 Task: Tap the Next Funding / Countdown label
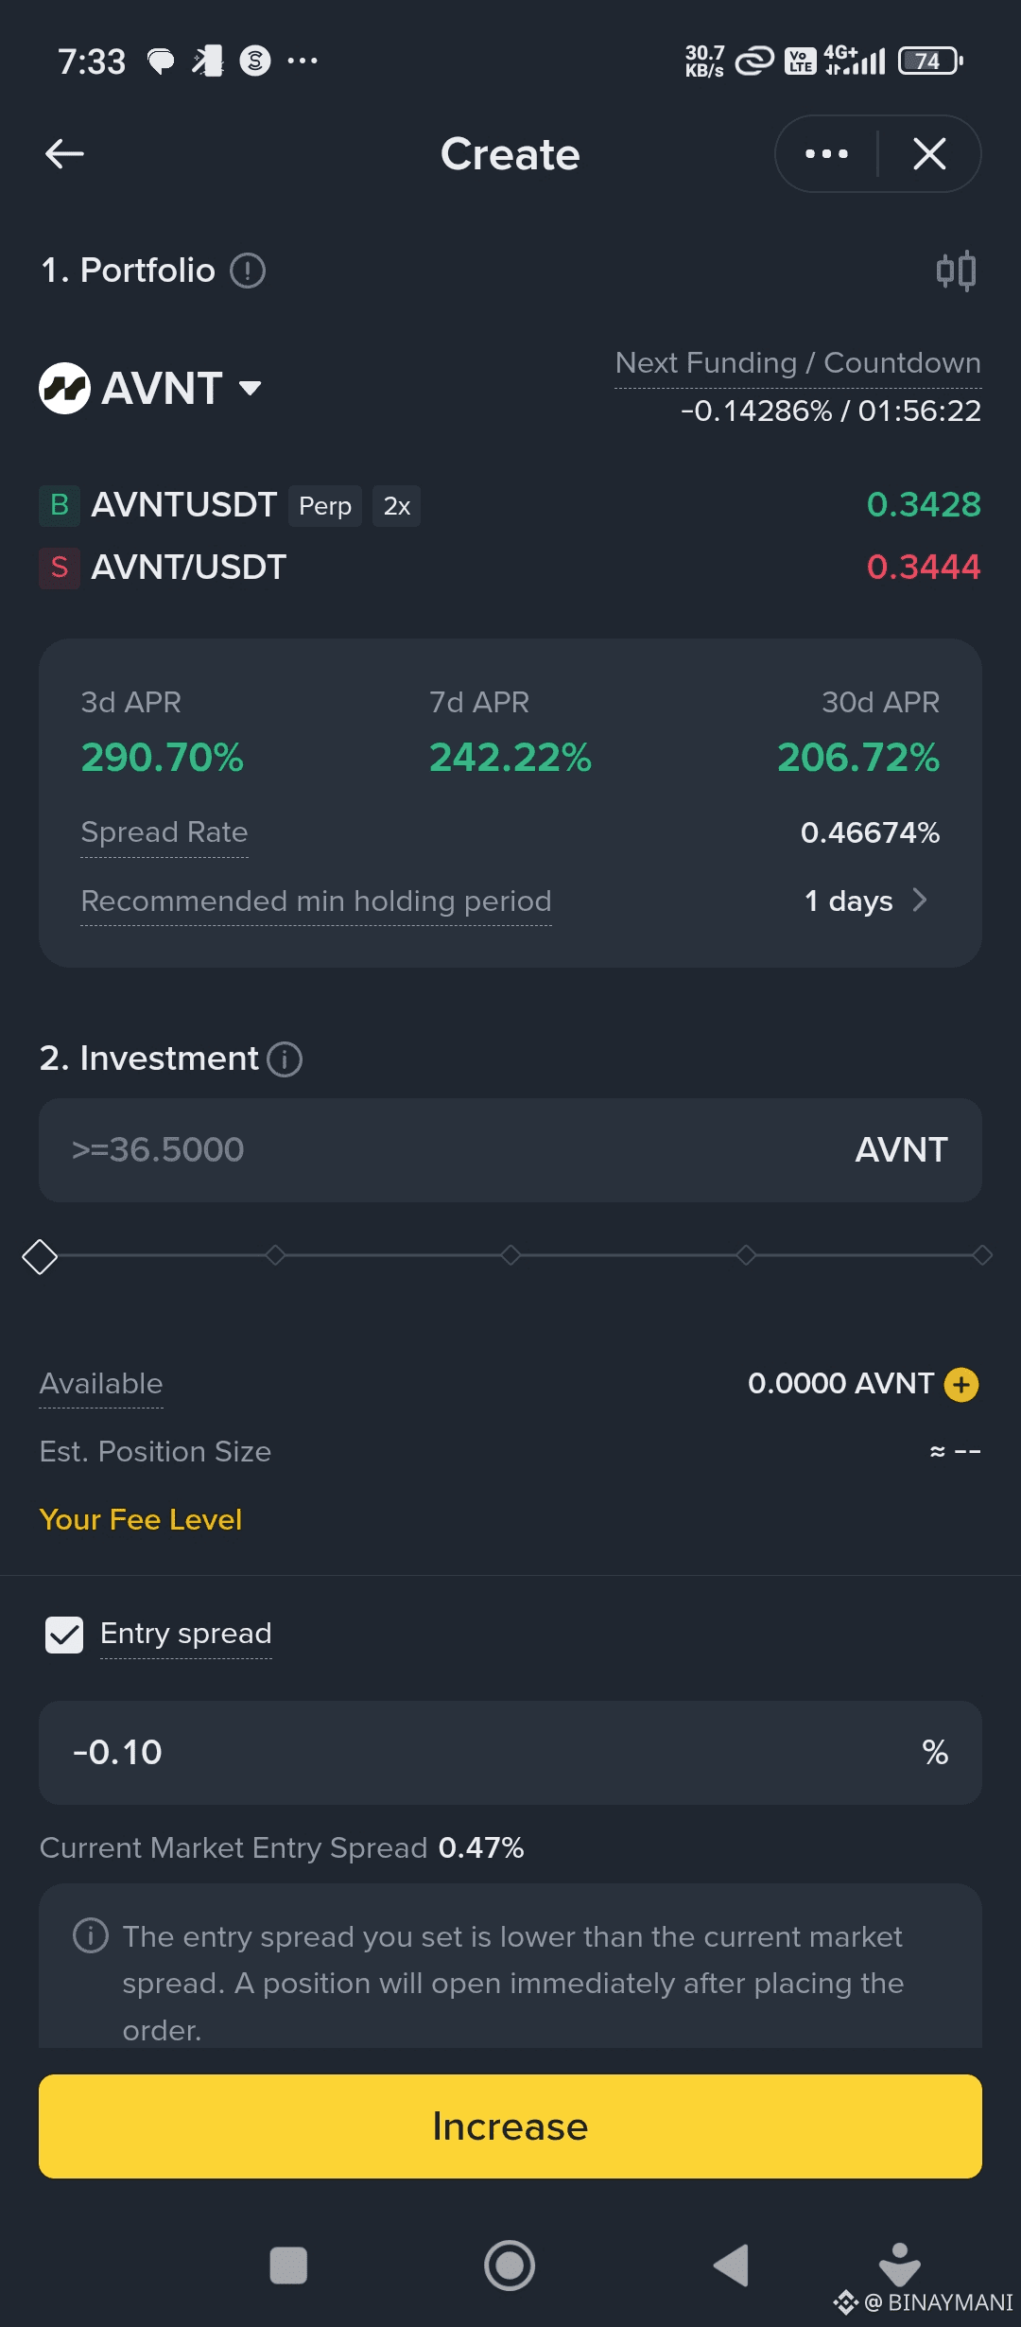[798, 363]
